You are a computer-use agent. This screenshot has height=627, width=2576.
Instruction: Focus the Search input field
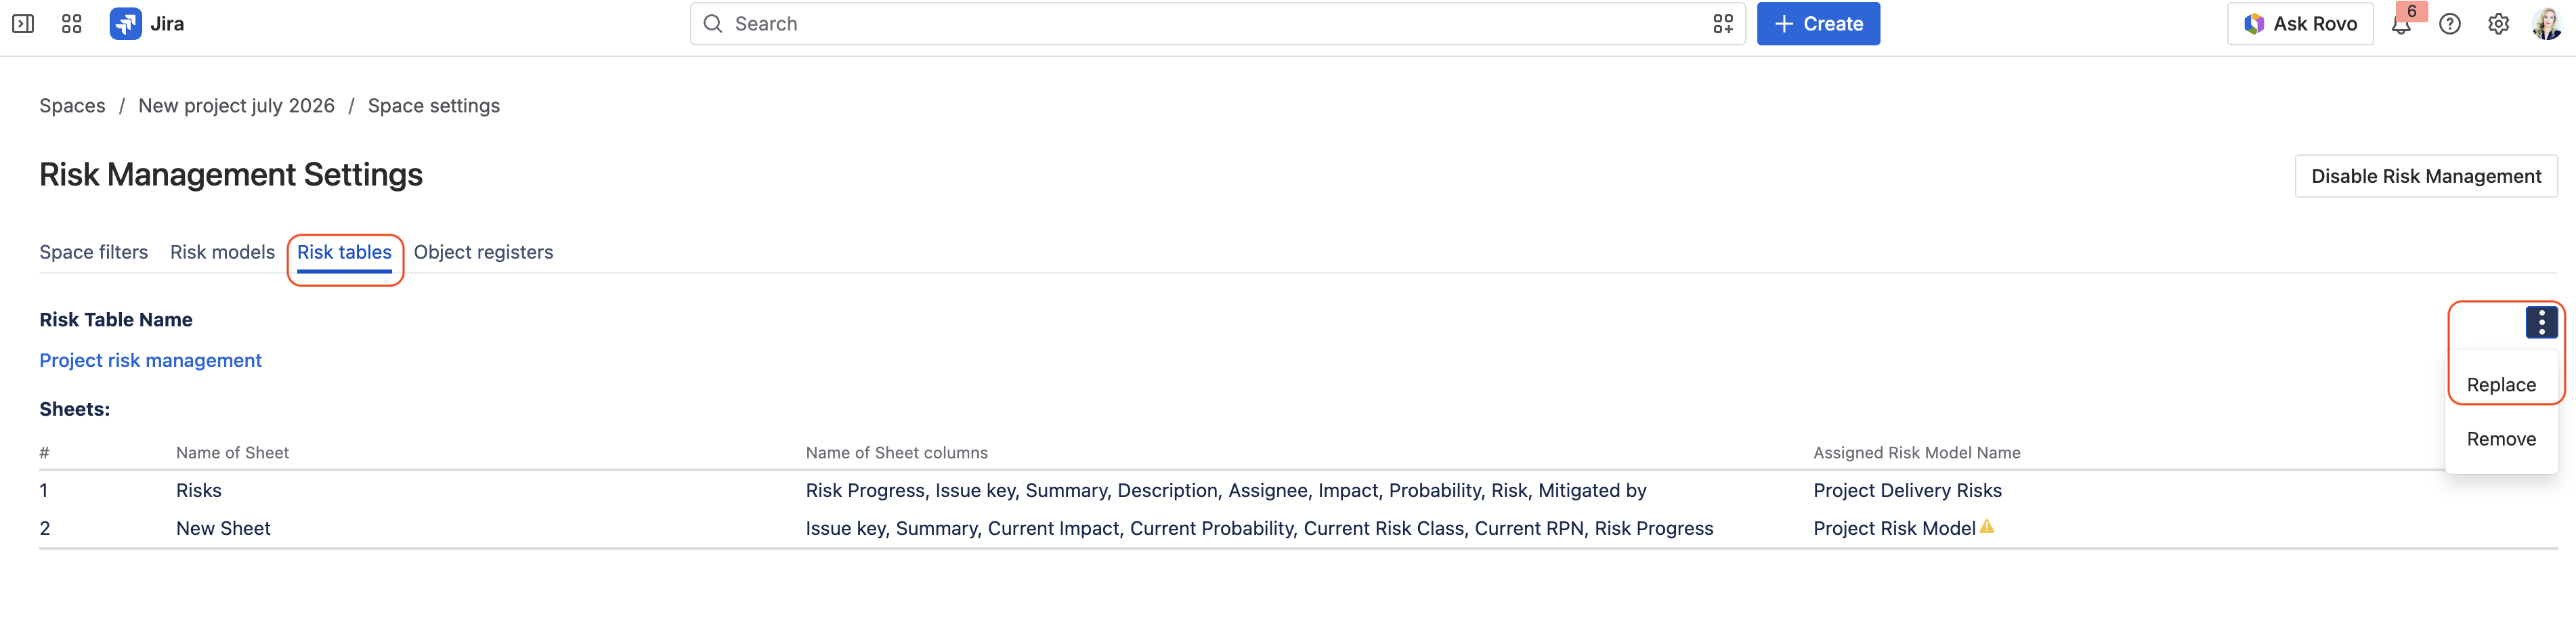point(1217,24)
